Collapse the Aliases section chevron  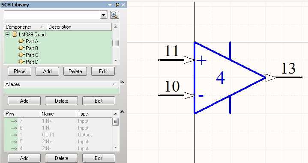[122, 82]
